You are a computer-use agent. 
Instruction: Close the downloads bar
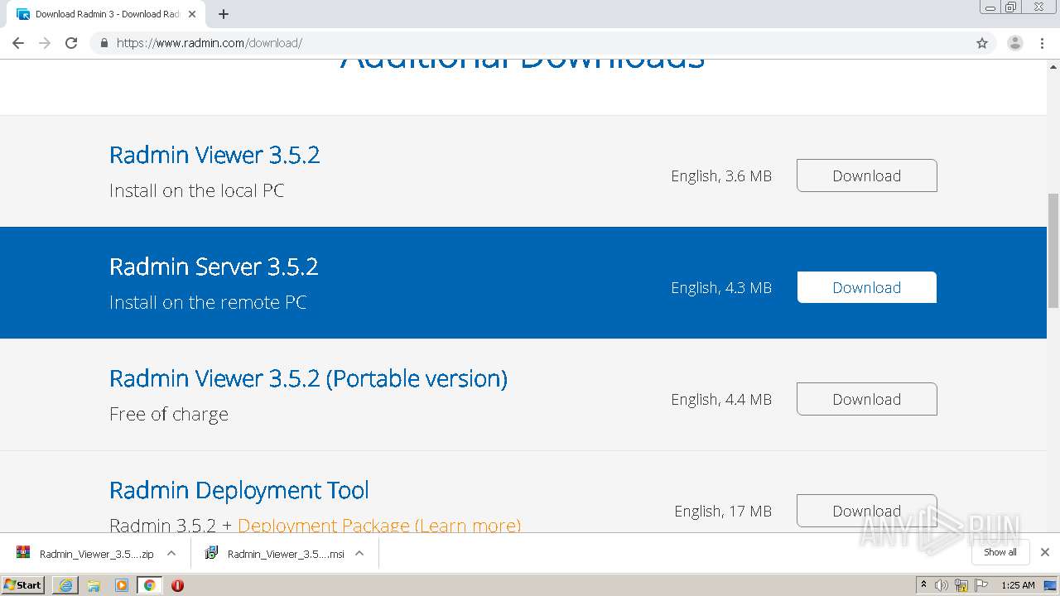1045,552
